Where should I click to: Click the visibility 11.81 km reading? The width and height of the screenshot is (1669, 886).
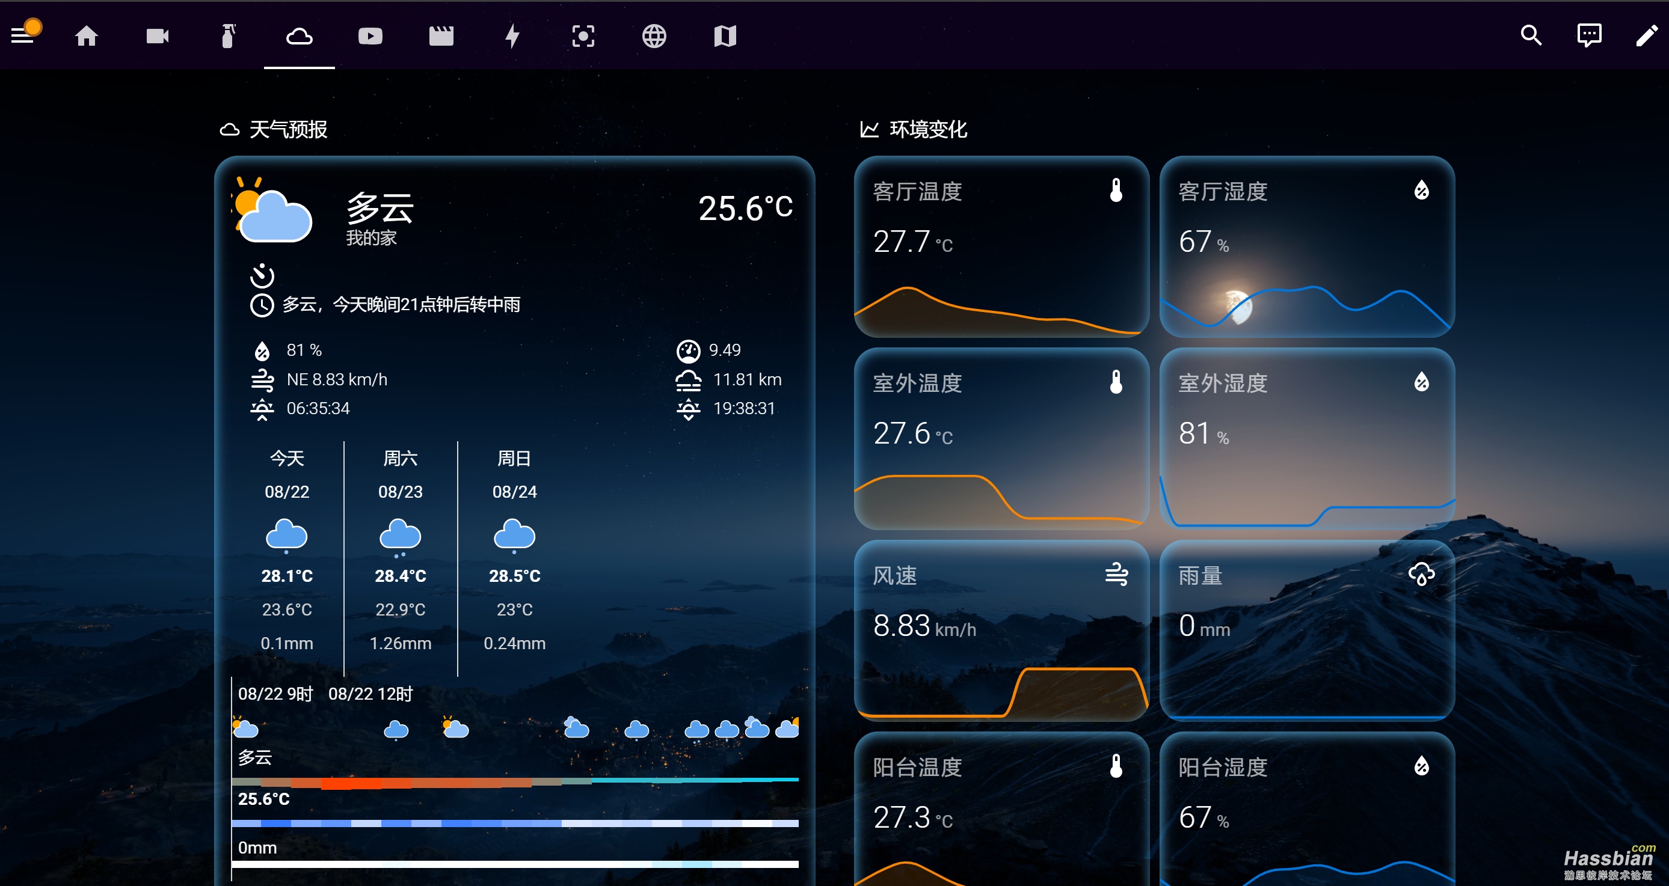pyautogui.click(x=747, y=379)
